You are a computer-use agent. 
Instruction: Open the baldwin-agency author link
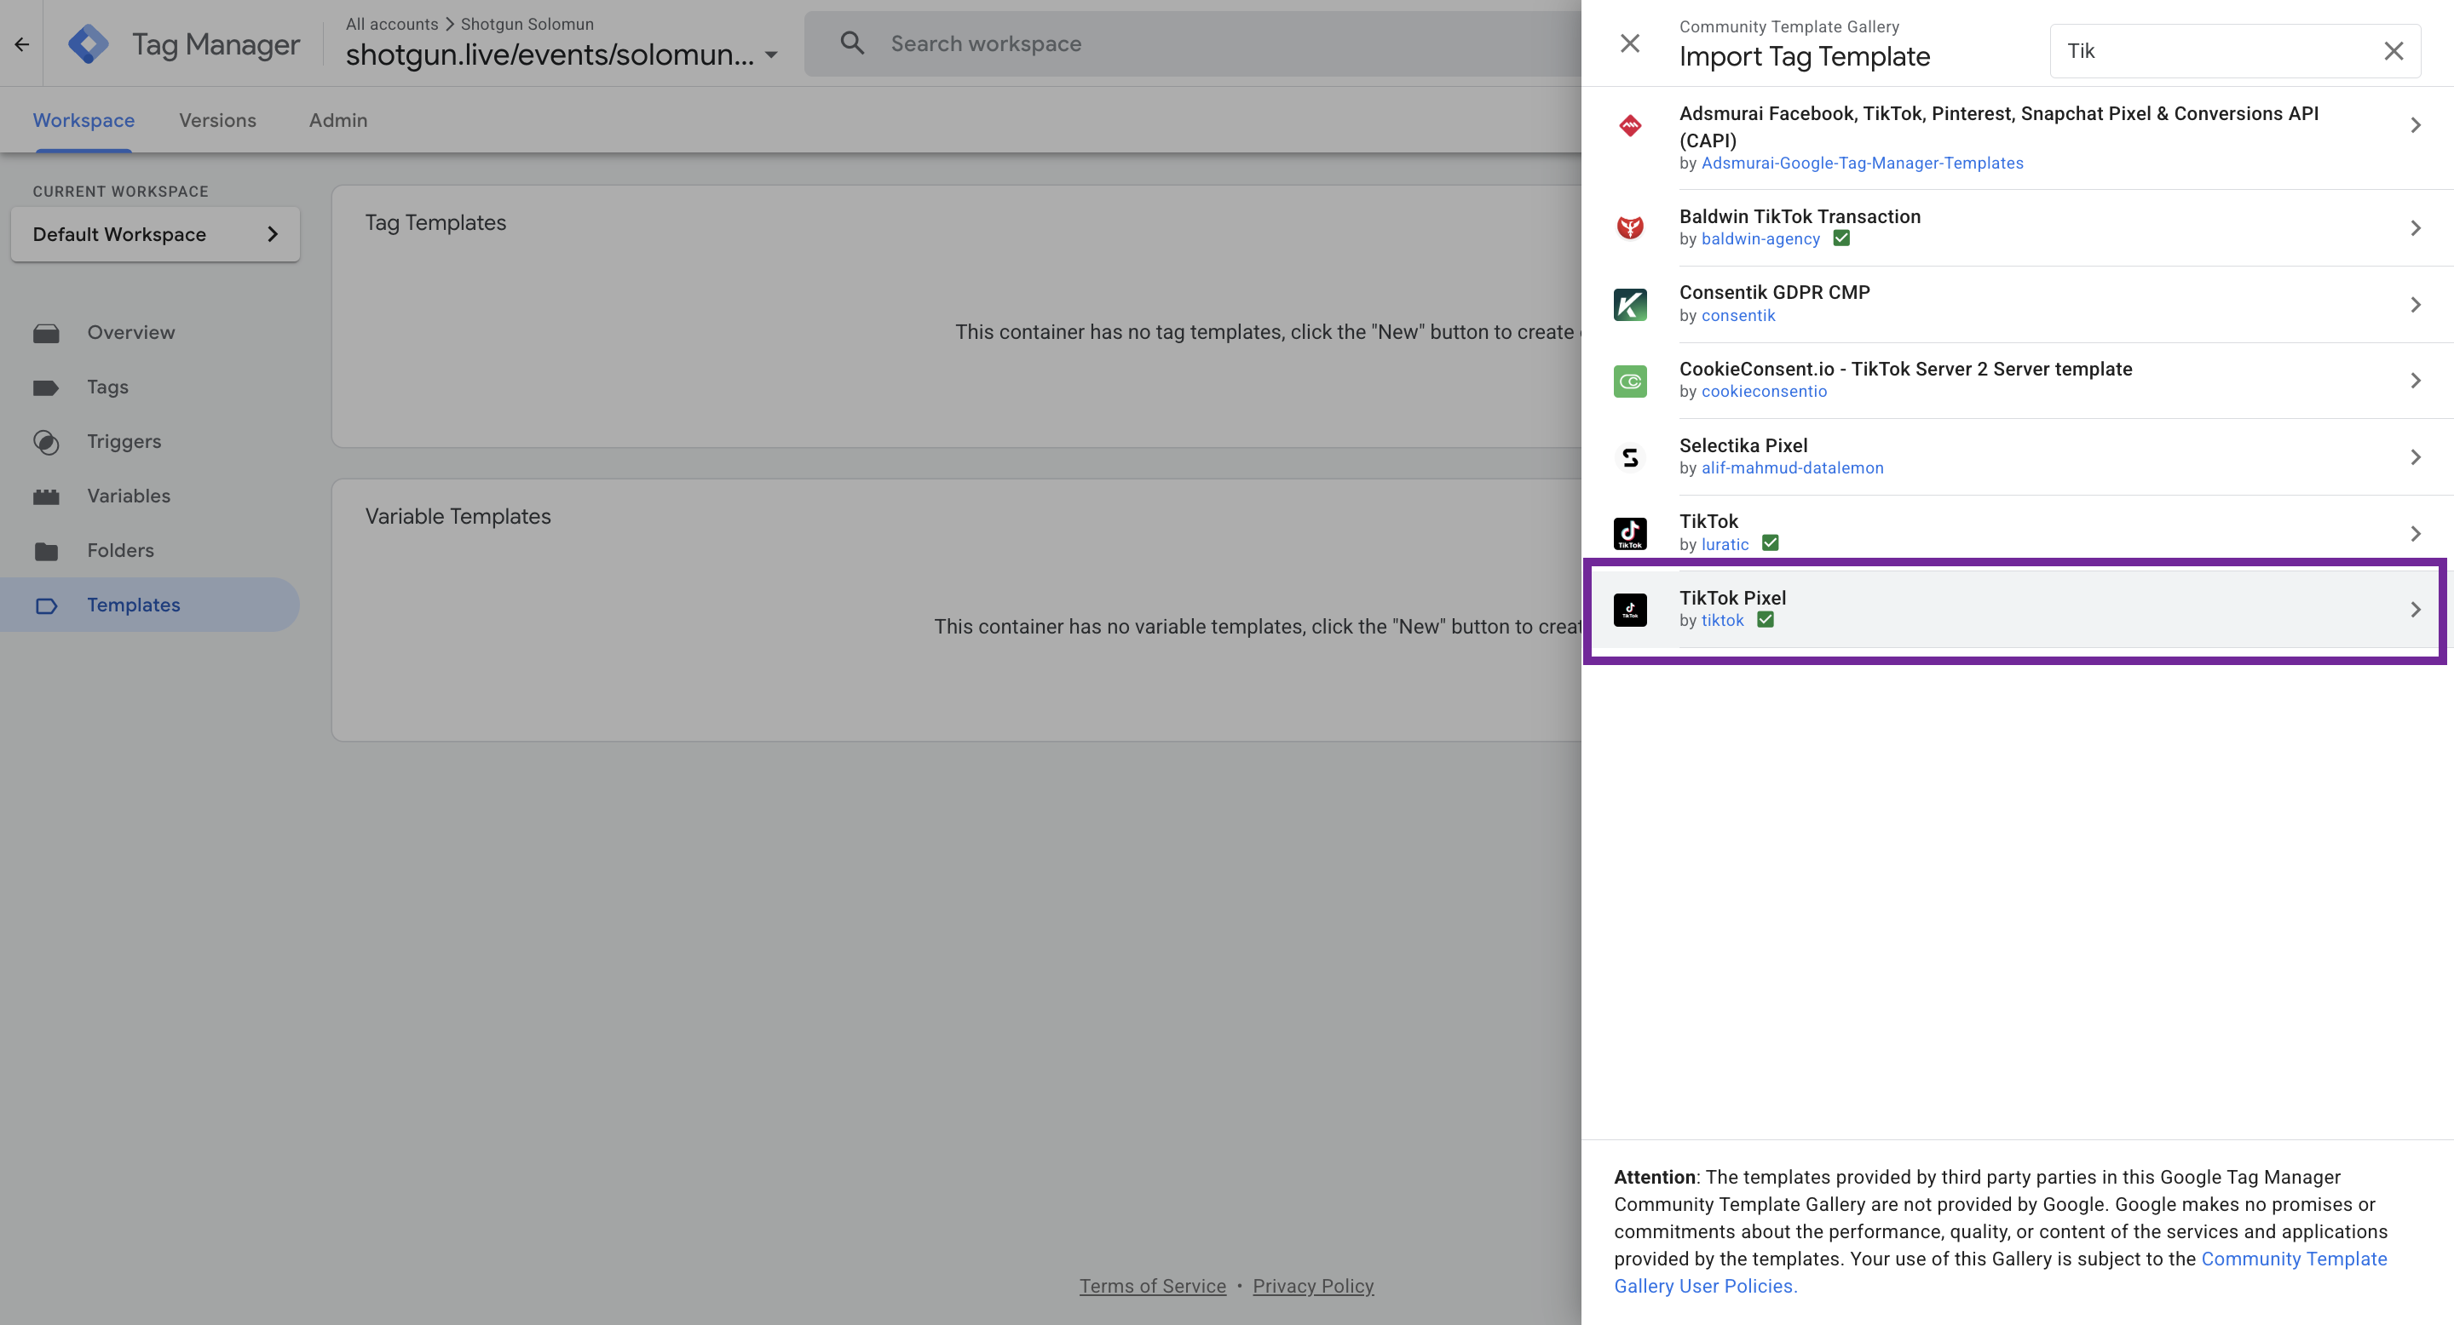[x=1760, y=239]
